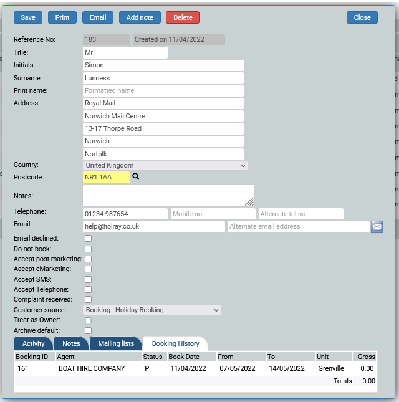Open the Mailing lists tab

tap(115, 343)
